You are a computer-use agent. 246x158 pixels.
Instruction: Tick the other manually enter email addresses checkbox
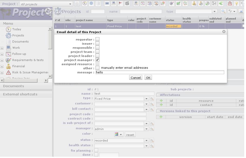click(98, 68)
